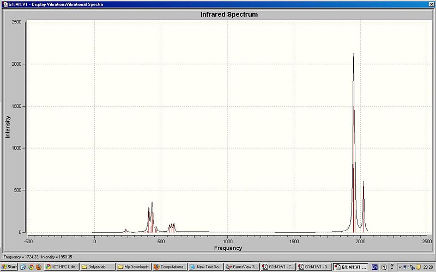Click the GaussView icon in the title bar
Screen dimensions: 436x272
click(x=5, y=4)
